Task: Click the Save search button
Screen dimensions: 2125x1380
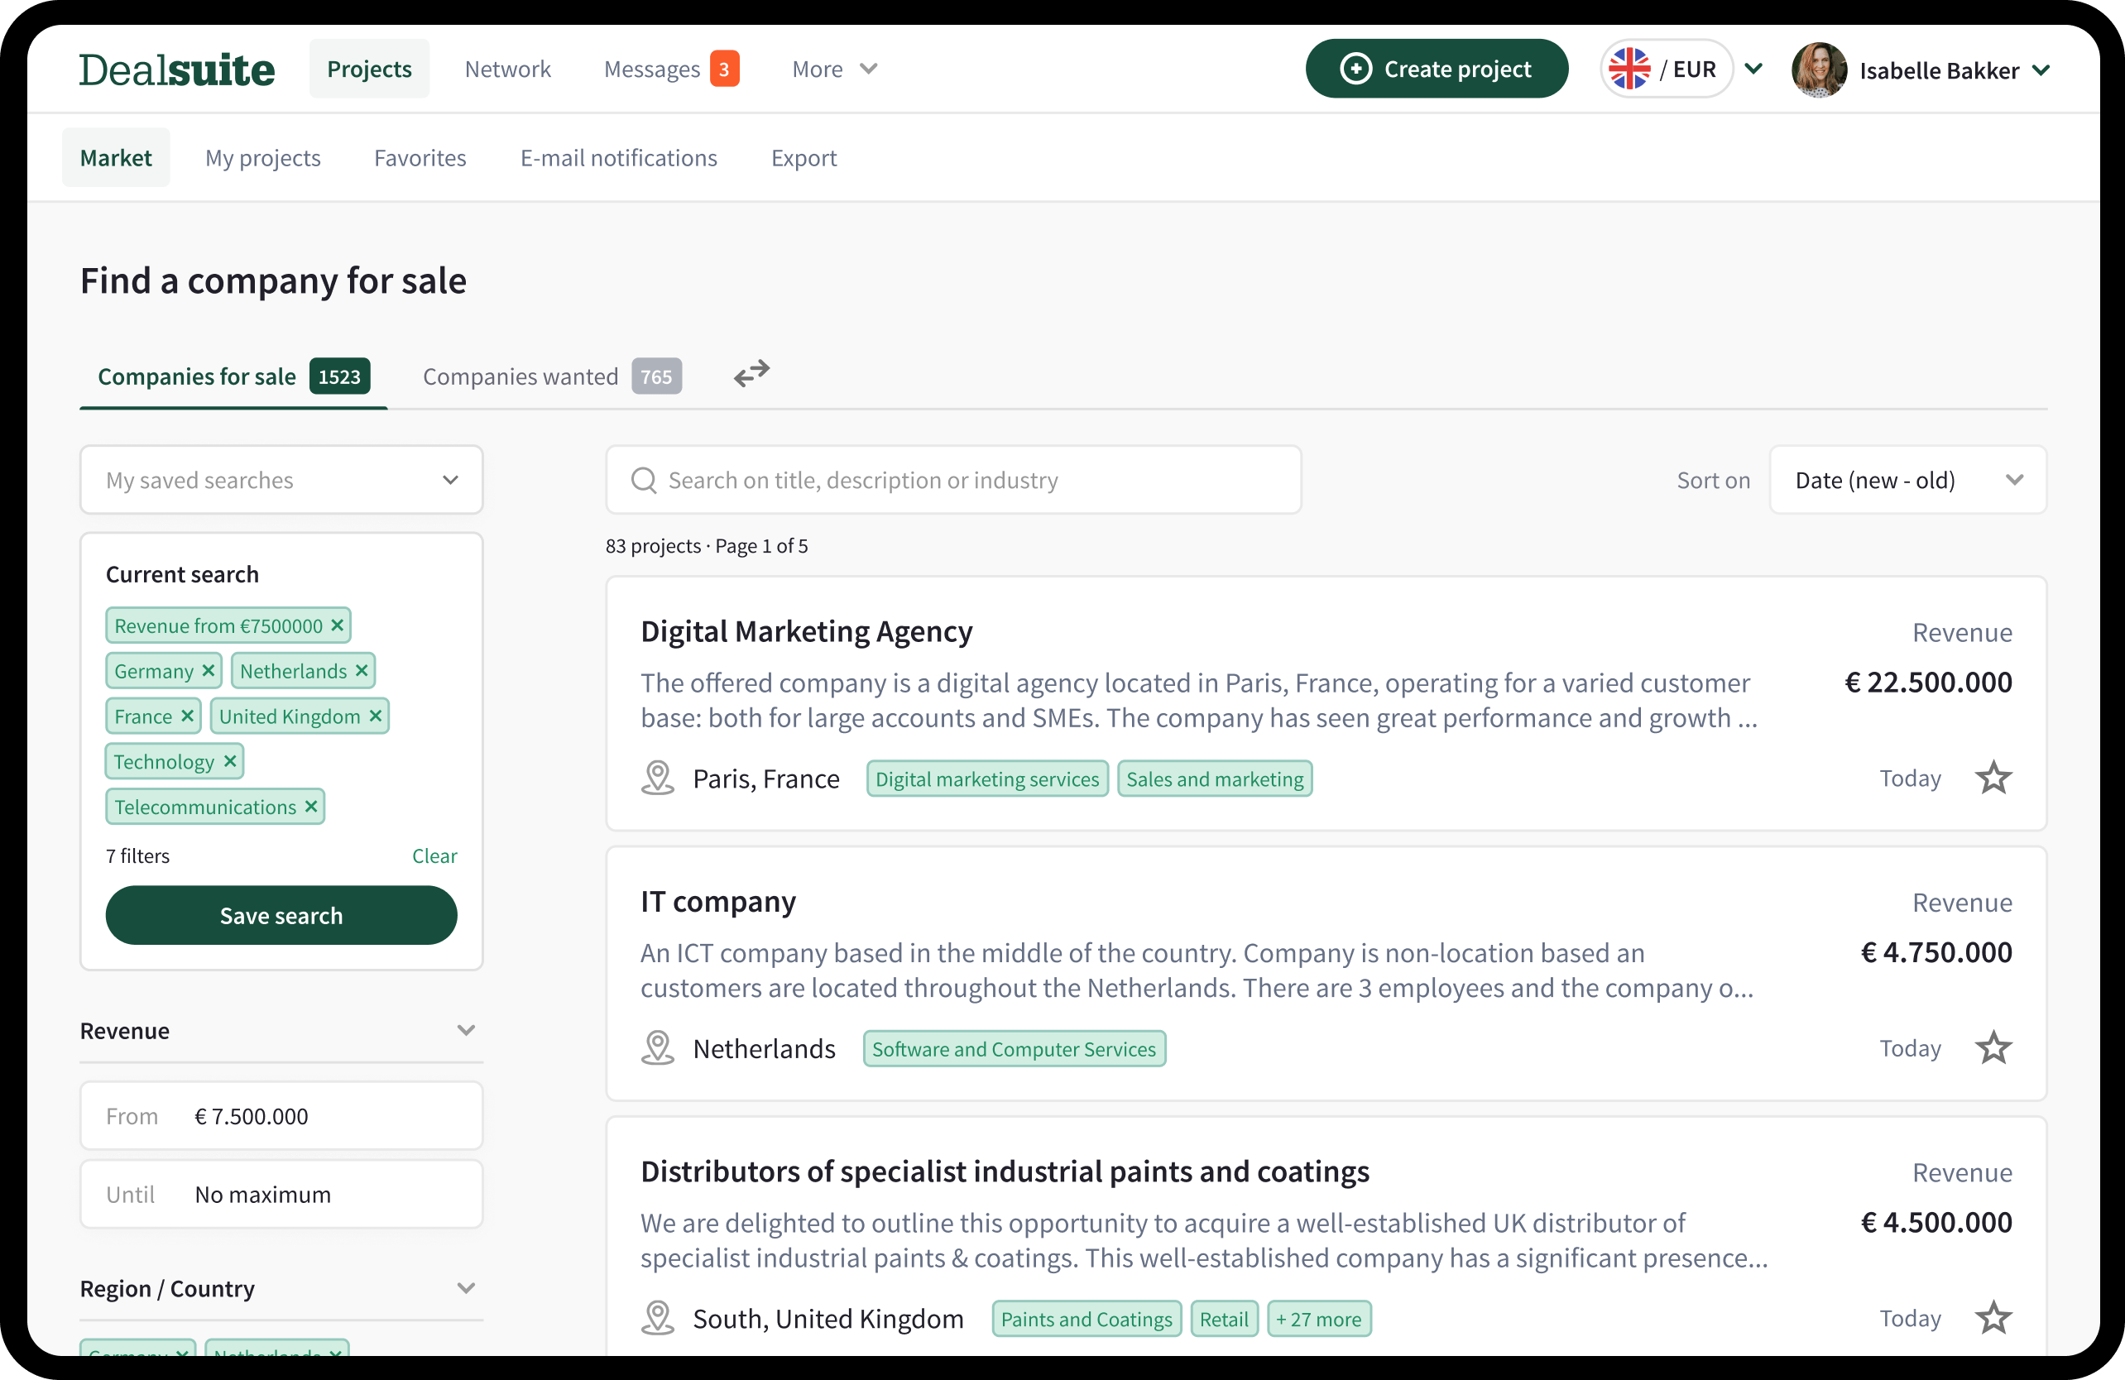Action: point(281,915)
